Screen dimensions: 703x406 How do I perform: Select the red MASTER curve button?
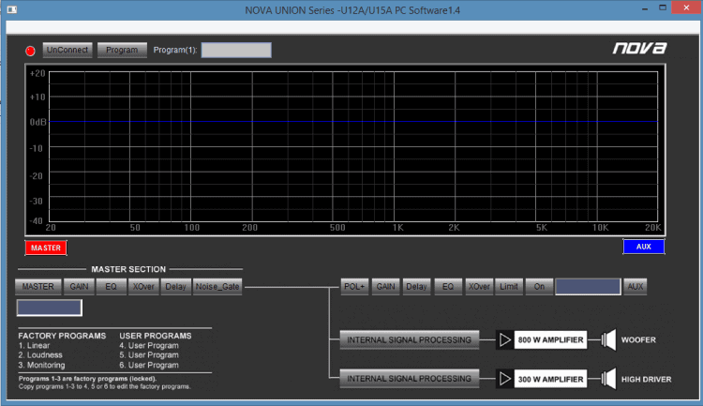(46, 248)
